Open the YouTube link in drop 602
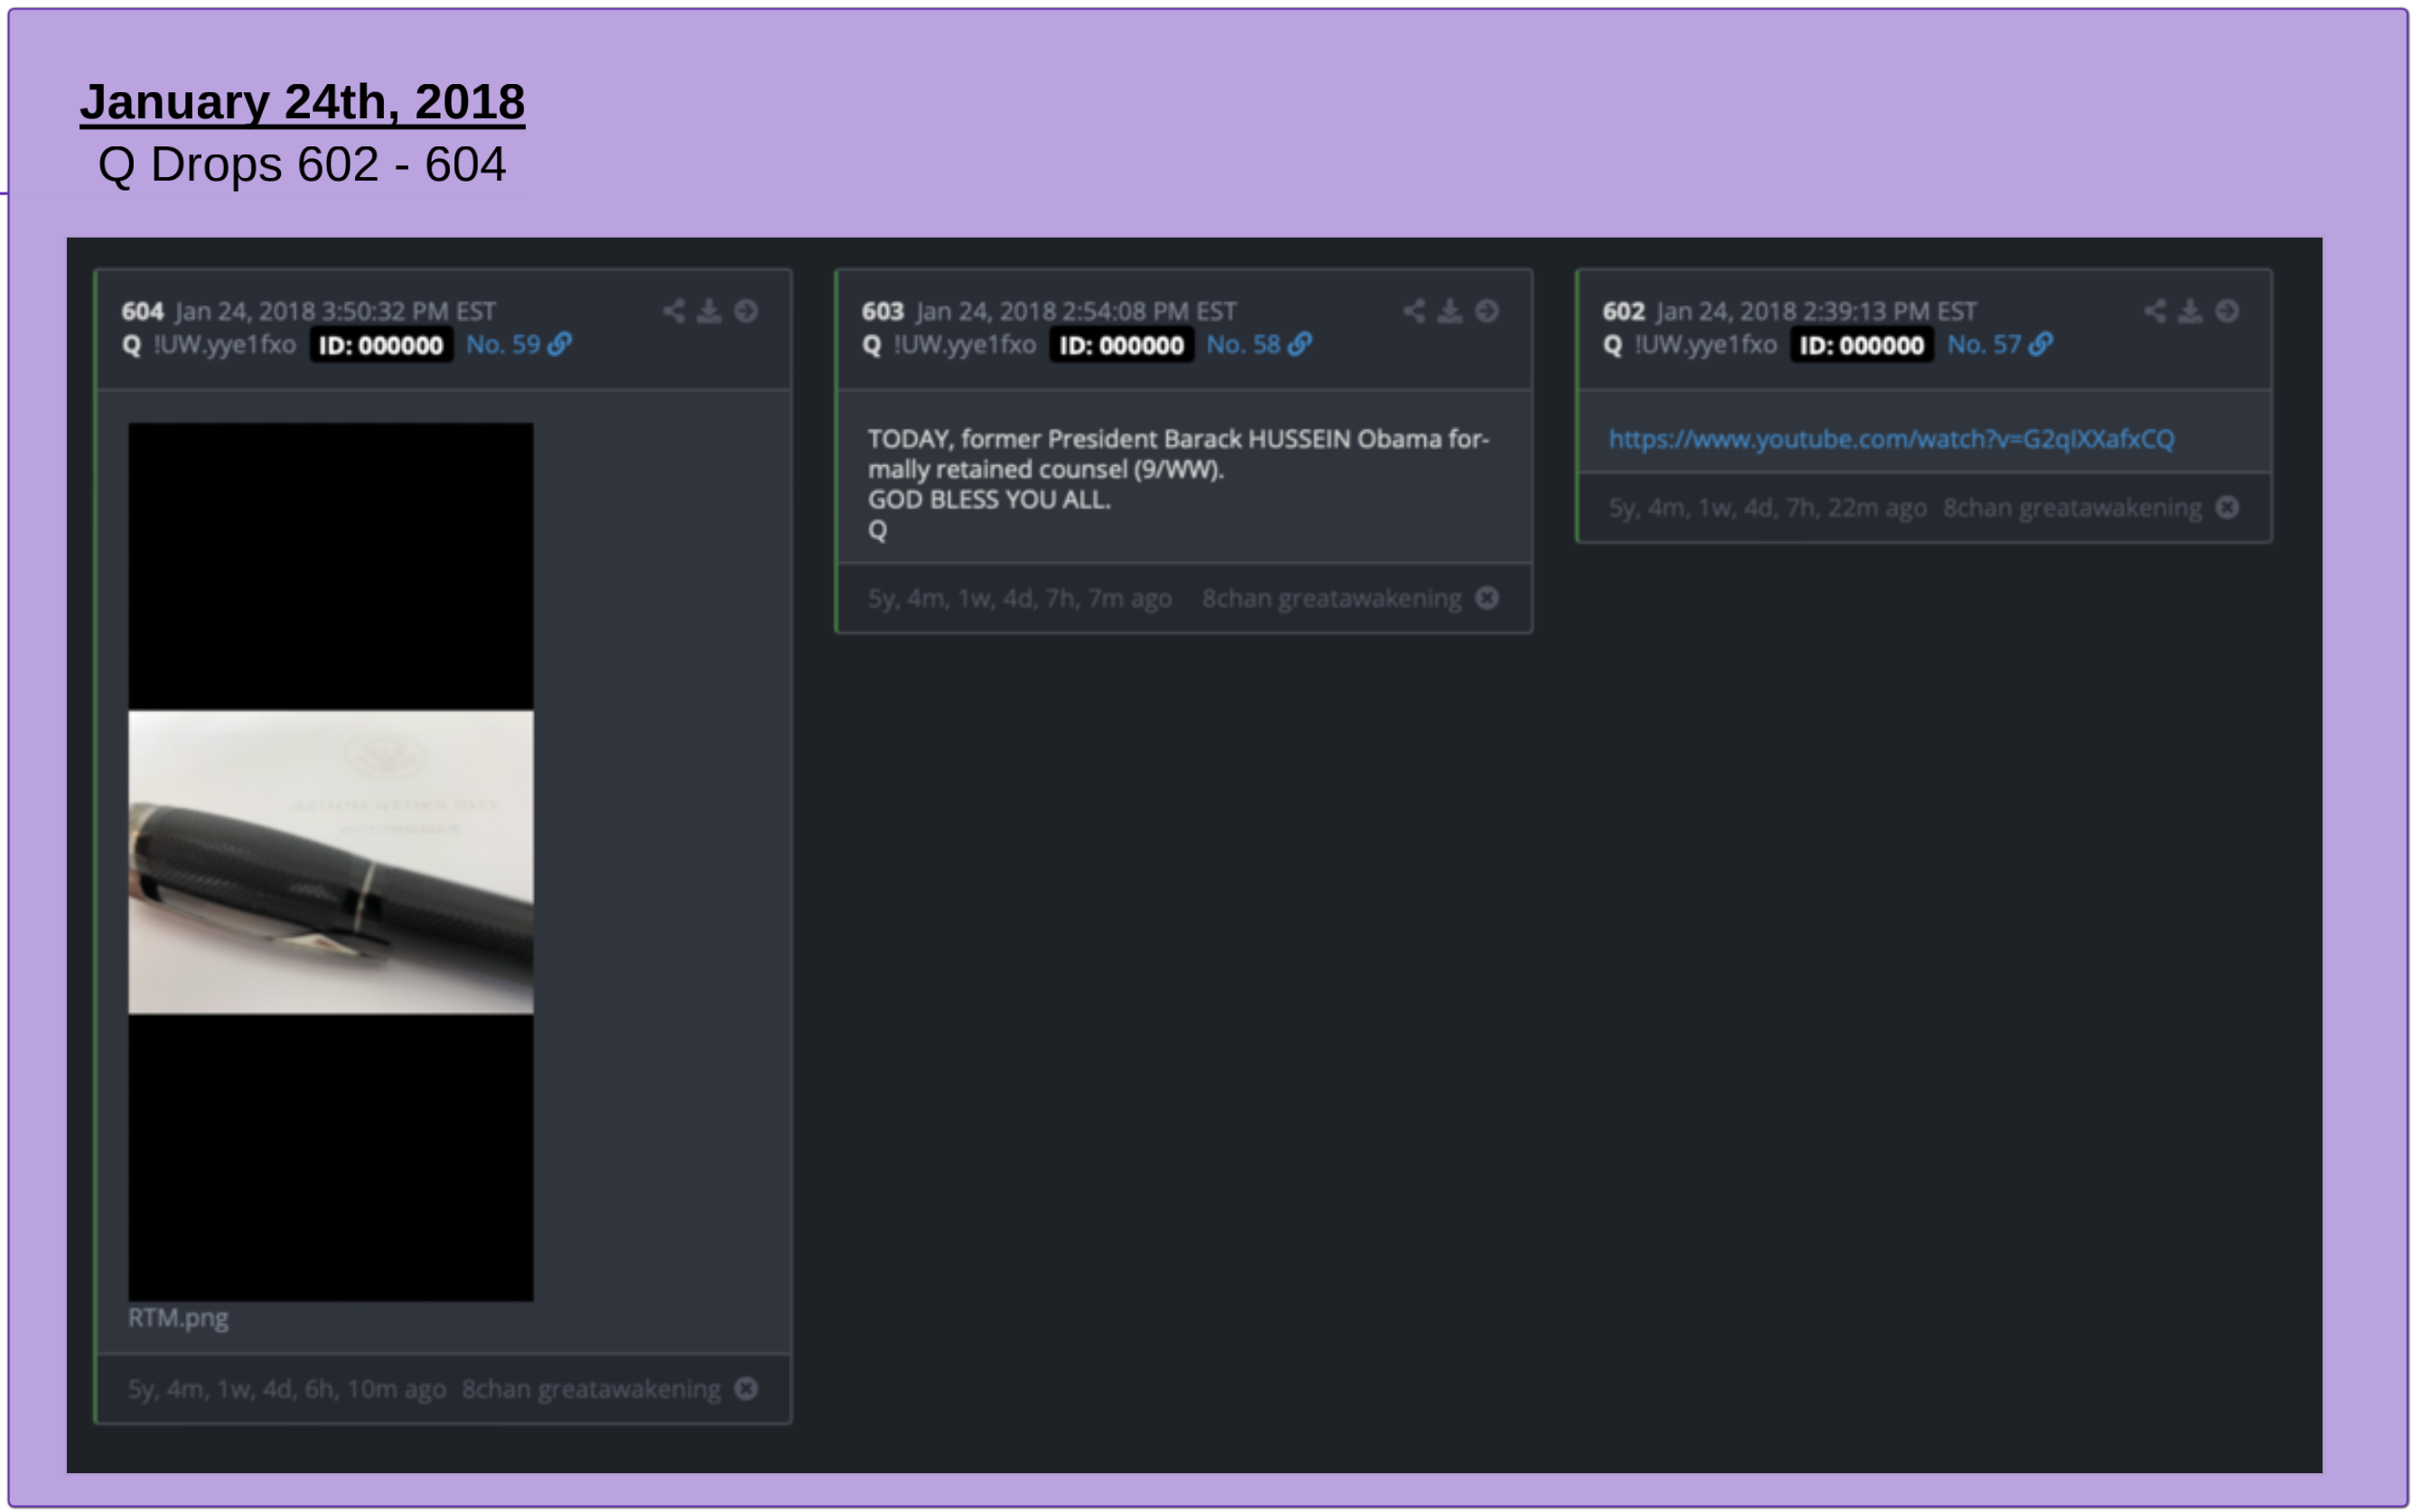Screen dimensions: 2412x1512 pos(1891,439)
